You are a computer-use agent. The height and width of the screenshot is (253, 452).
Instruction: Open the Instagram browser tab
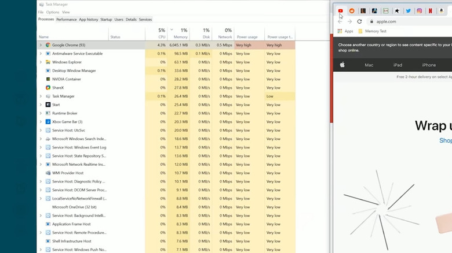pos(419,10)
